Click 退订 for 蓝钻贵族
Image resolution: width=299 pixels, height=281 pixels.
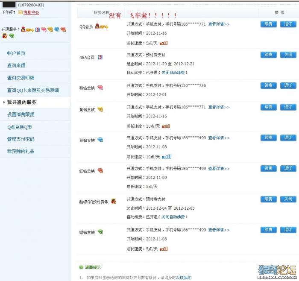point(288,138)
